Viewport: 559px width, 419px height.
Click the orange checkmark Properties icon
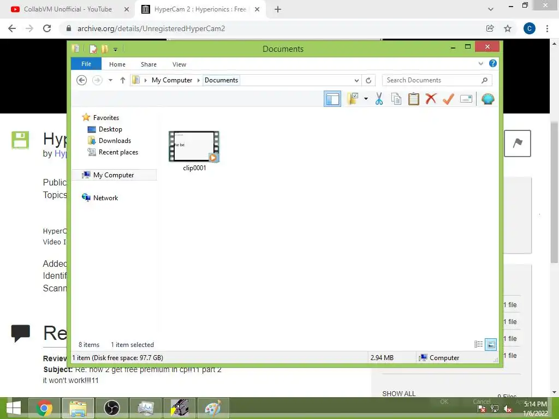coord(448,99)
